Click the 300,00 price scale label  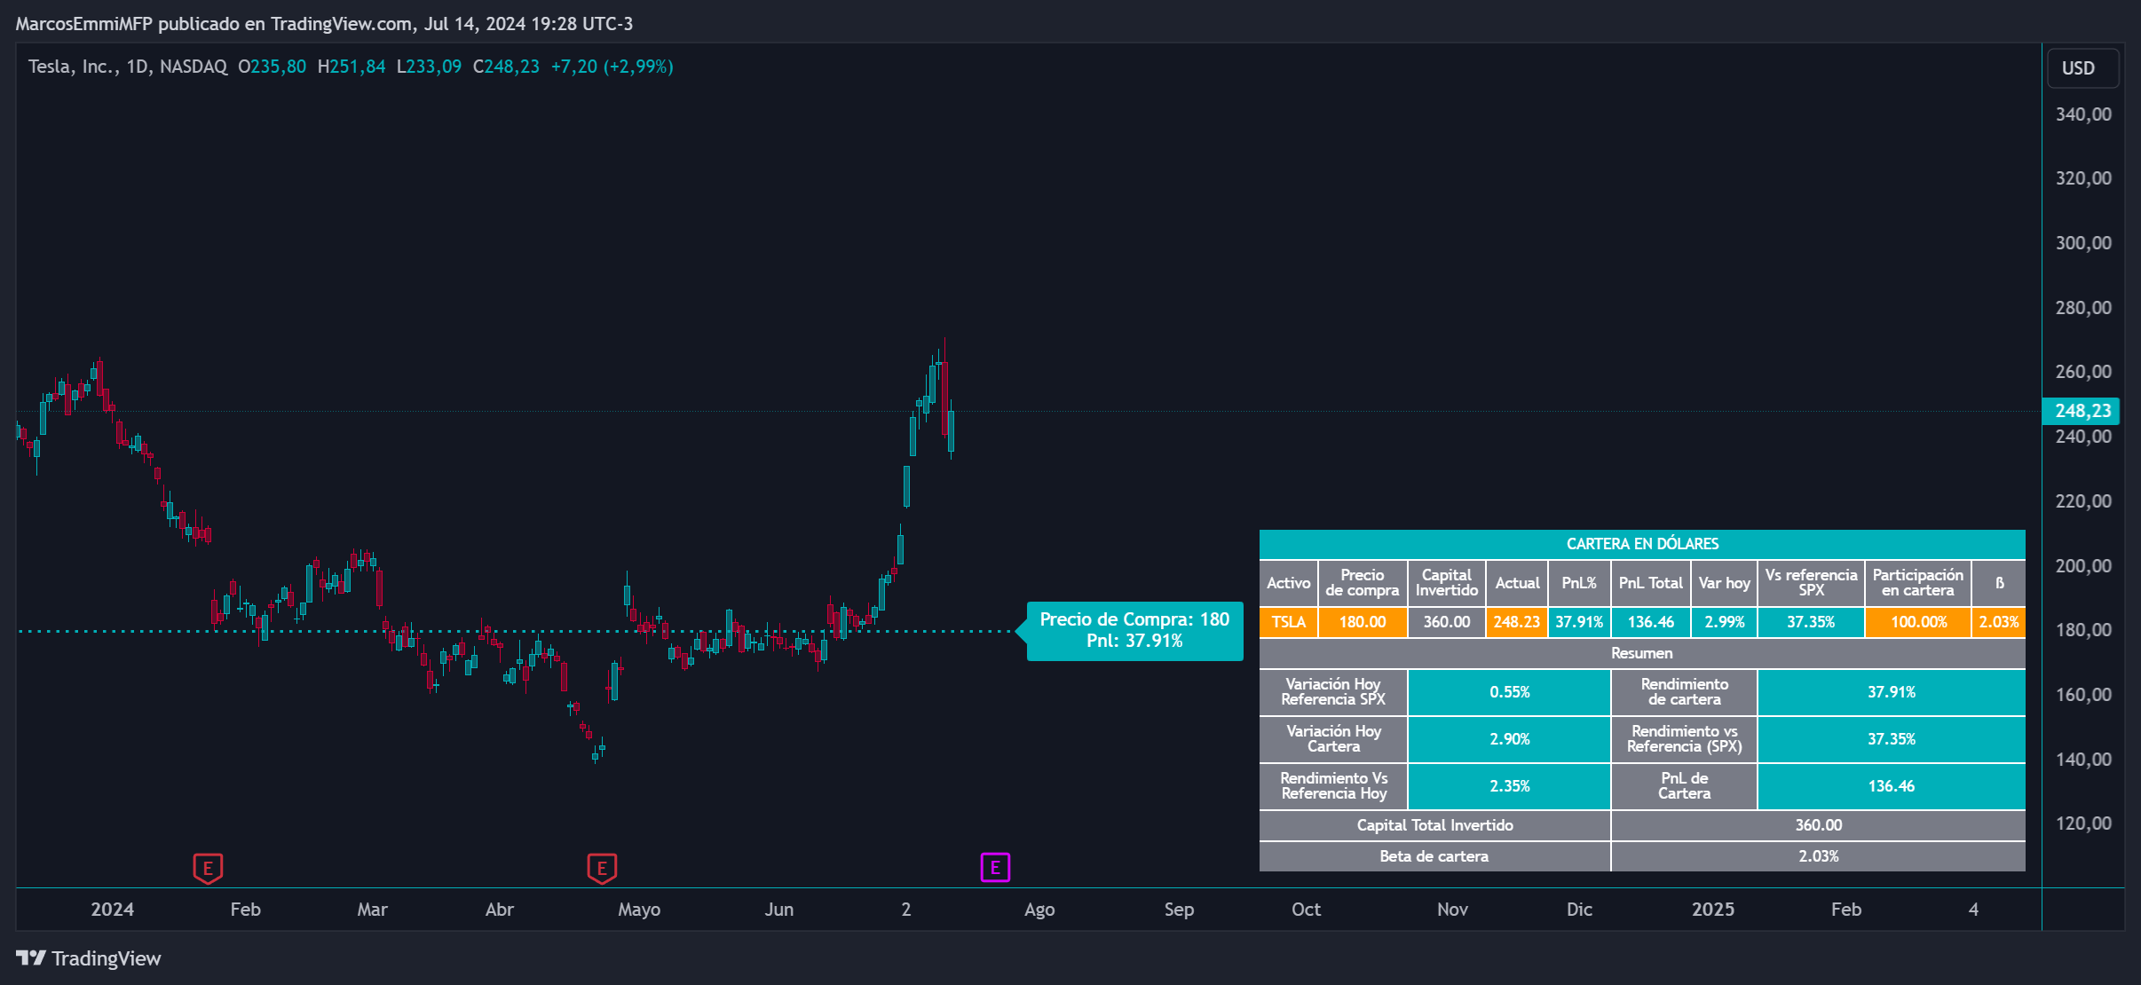(2083, 243)
